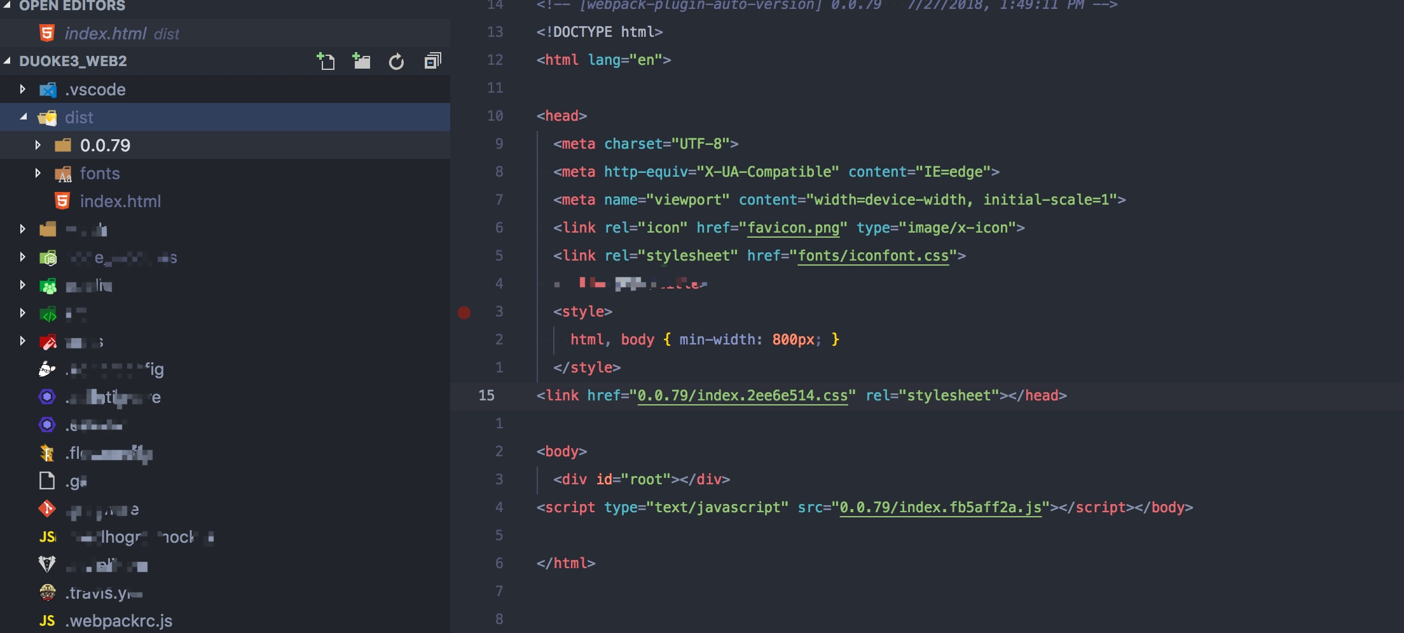Follow the 0.0.79/index.2ee6e514.css link
The image size is (1404, 633).
tap(742, 395)
